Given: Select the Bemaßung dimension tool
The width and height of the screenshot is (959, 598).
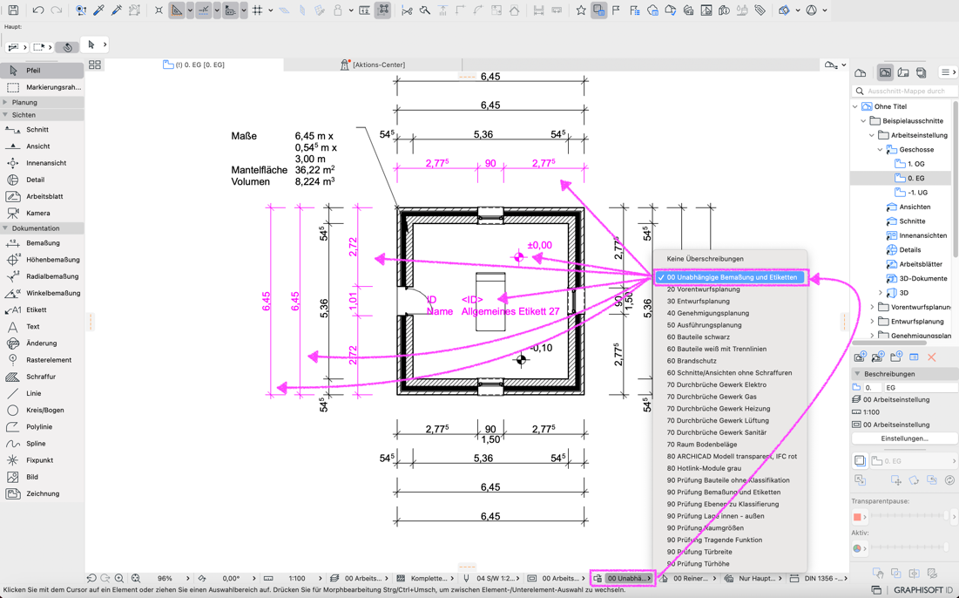Looking at the screenshot, I should tap(42, 243).
